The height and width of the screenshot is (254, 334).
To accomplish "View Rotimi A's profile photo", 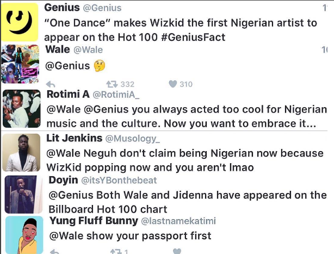I will pos(21,108).
